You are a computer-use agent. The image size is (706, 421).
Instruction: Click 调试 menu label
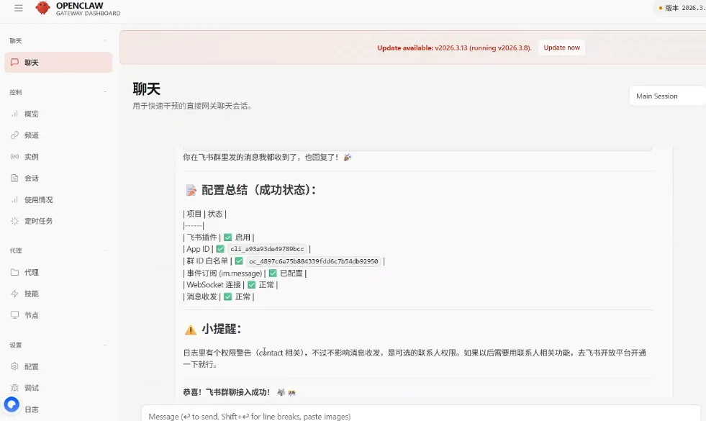pyautogui.click(x=32, y=388)
